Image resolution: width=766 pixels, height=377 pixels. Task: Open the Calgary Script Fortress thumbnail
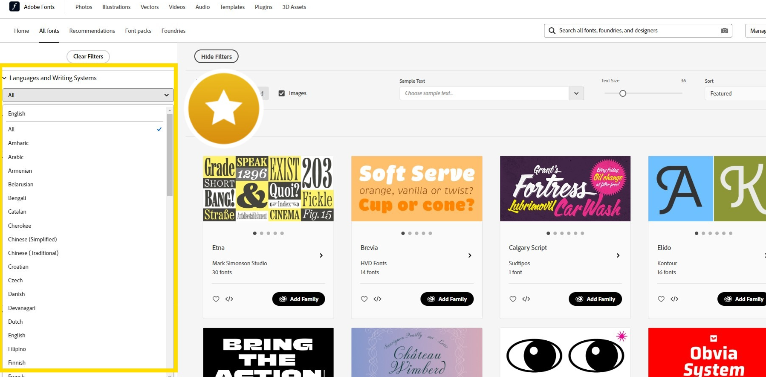[565, 188]
